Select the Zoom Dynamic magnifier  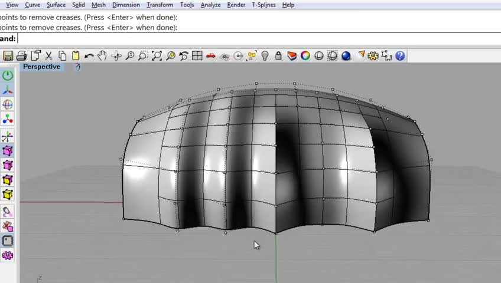pos(130,56)
